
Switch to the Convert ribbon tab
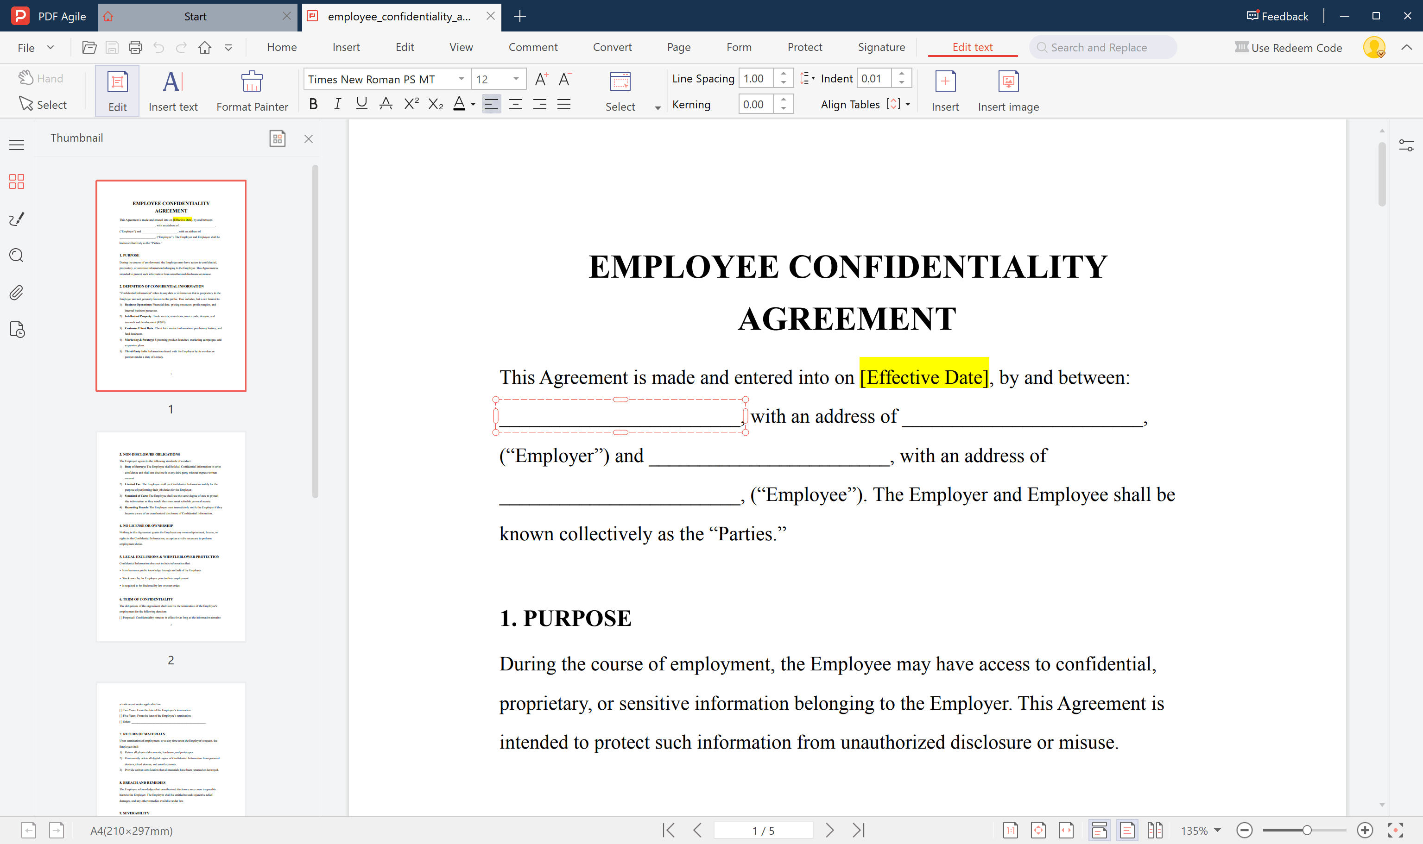point(613,47)
